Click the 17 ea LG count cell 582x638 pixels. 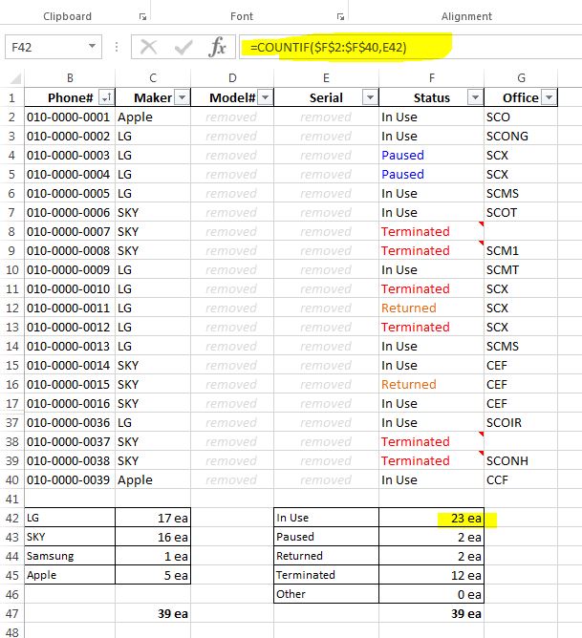(153, 518)
